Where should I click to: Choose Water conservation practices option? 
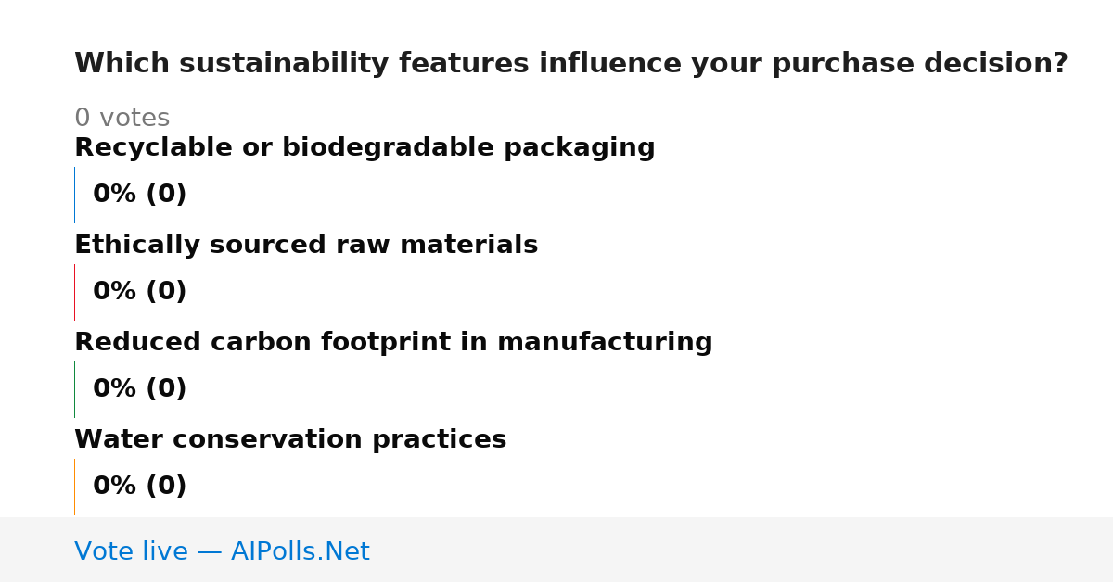(x=290, y=440)
